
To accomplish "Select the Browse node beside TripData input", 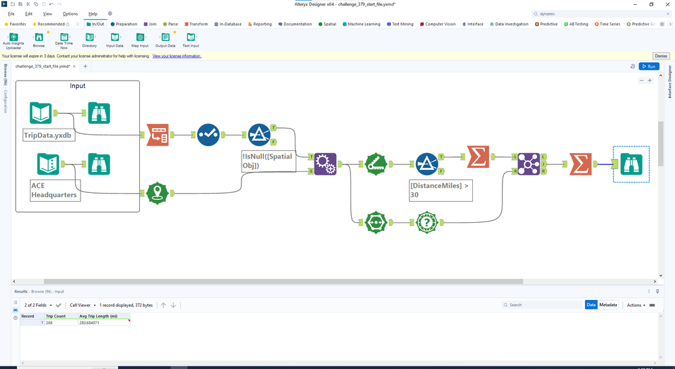I will pos(99,113).
